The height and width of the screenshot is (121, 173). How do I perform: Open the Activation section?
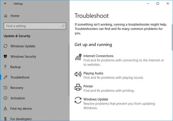pos(18,98)
